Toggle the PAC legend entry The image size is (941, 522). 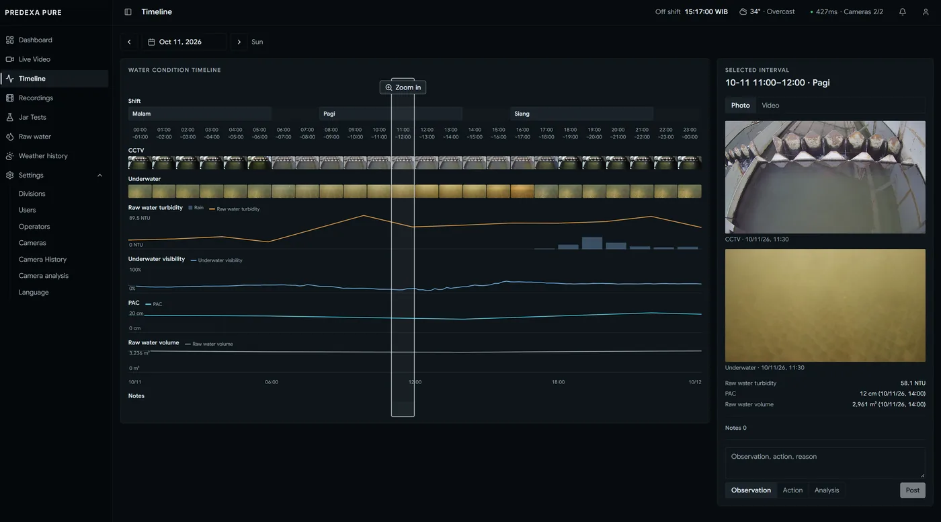154,304
